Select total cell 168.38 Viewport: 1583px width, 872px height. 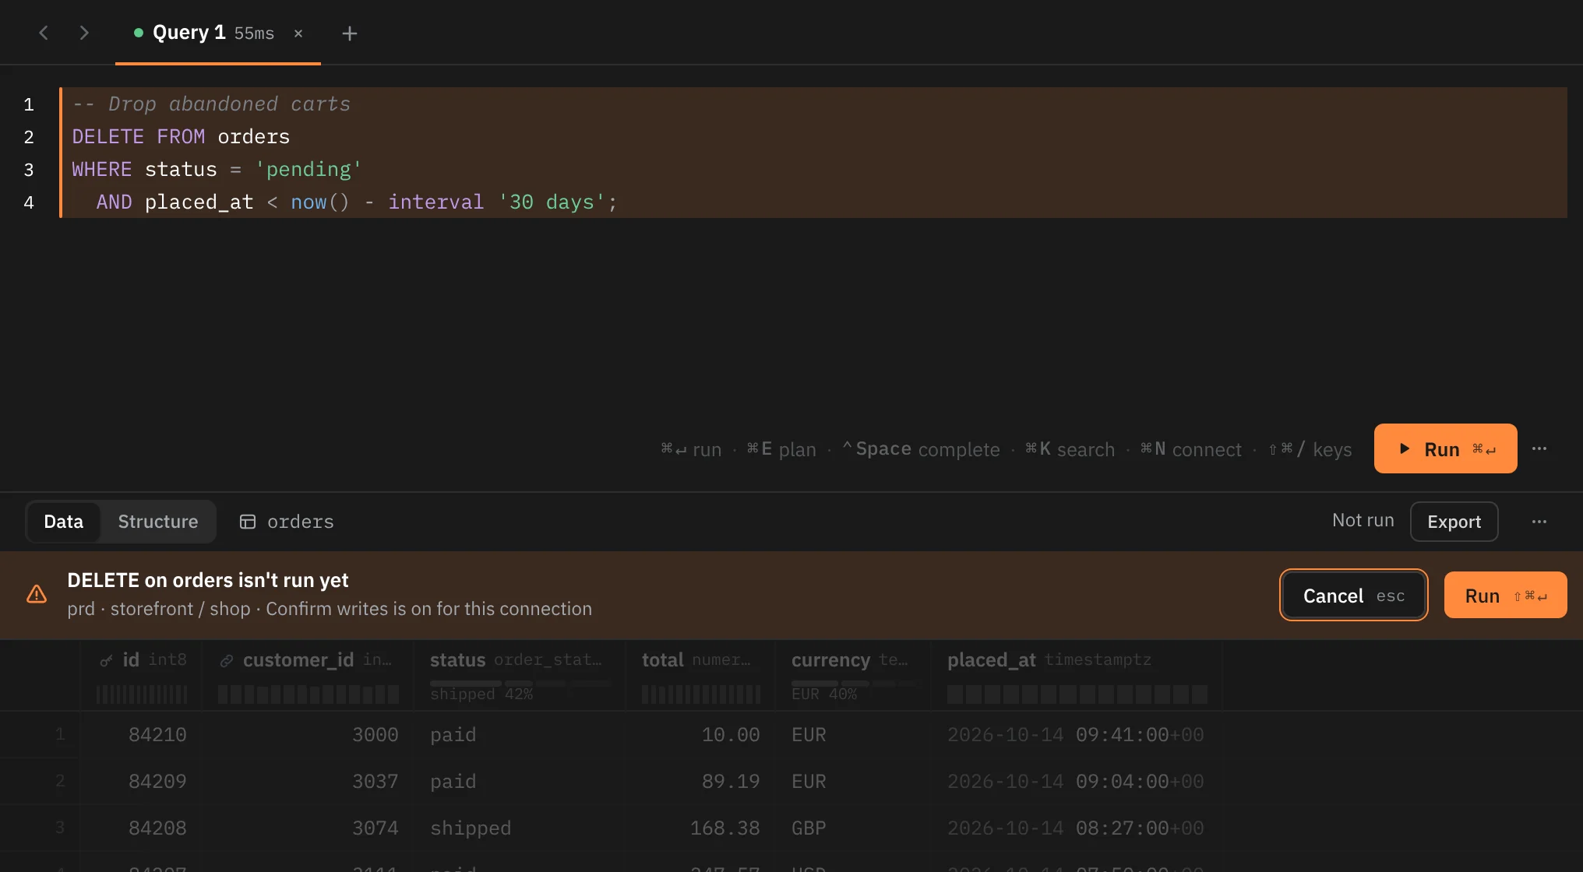(700, 828)
